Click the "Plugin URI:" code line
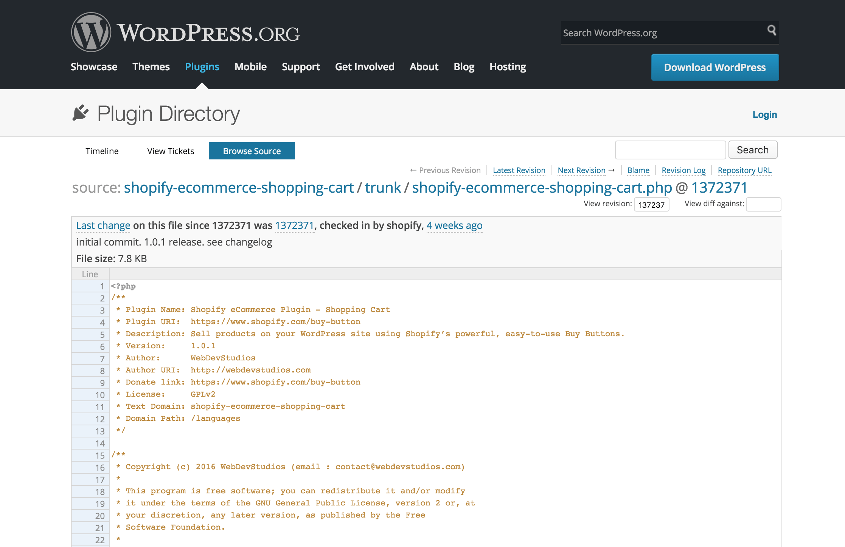The image size is (845, 547). pyautogui.click(x=238, y=321)
